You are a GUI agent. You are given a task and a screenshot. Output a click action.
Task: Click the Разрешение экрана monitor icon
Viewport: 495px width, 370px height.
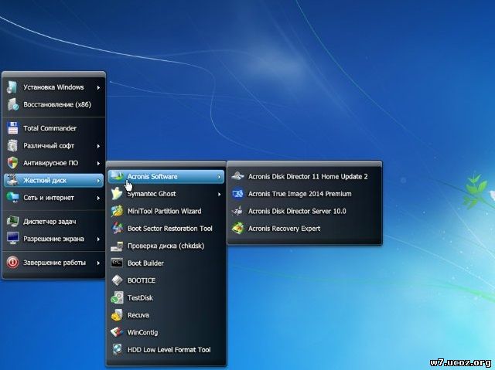(12, 239)
